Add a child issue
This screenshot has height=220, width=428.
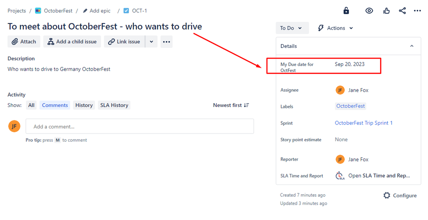pyautogui.click(x=72, y=42)
